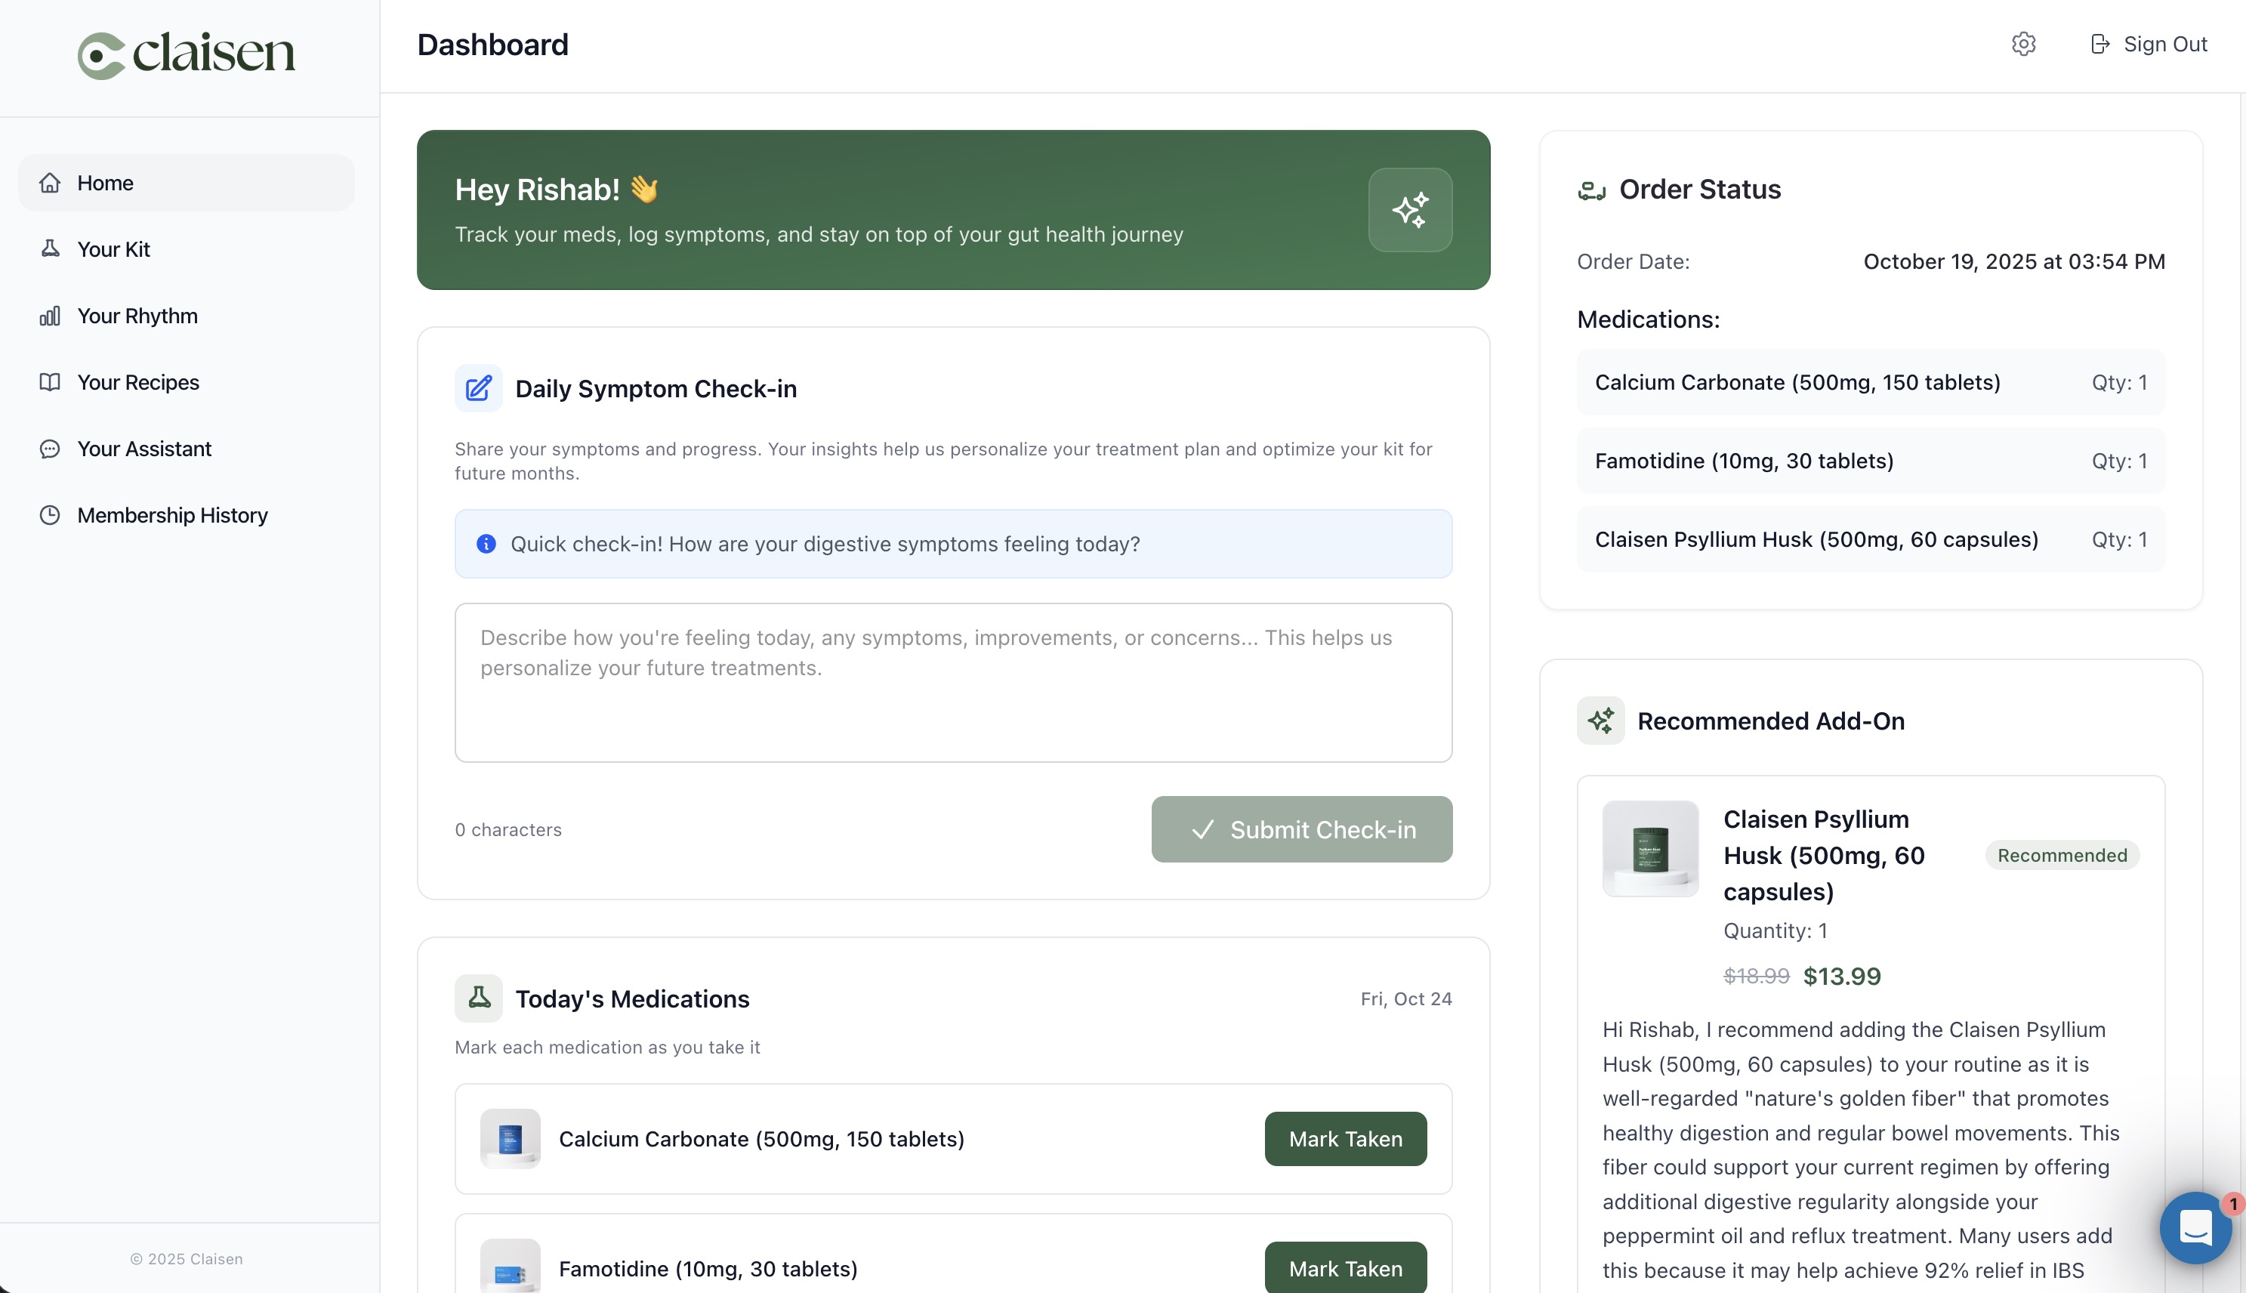Select the Home icon in sidebar
This screenshot has width=2246, height=1293.
click(51, 182)
